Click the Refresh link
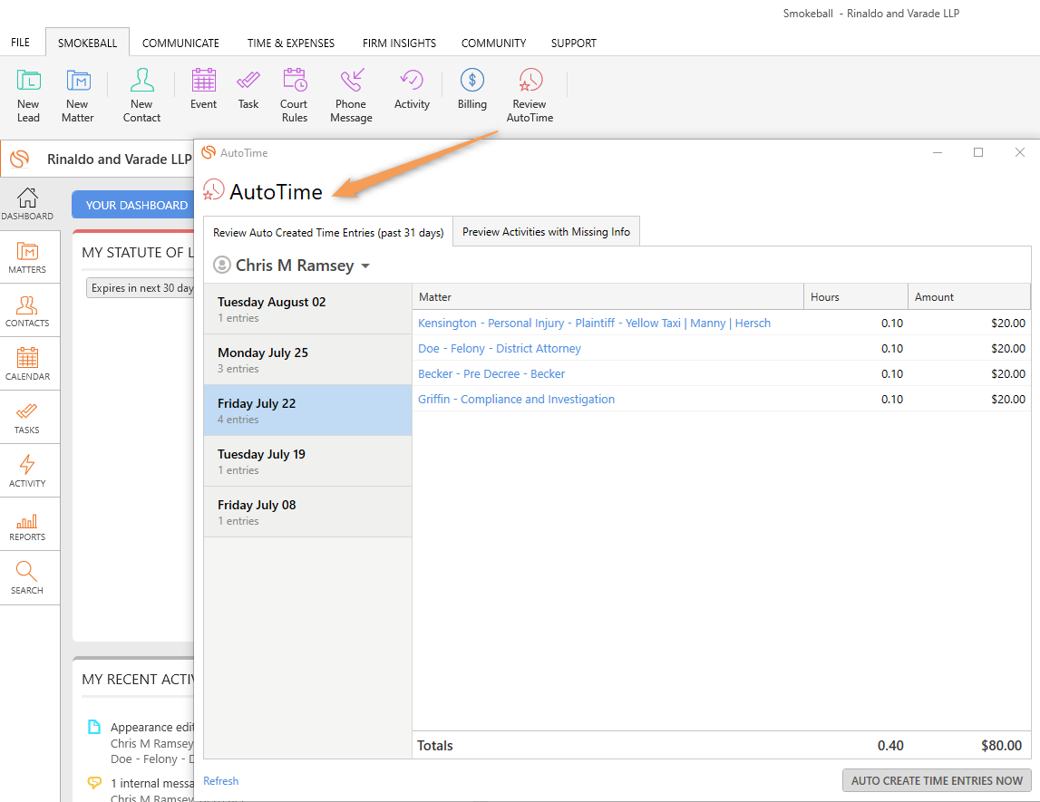The width and height of the screenshot is (1040, 802). (221, 781)
